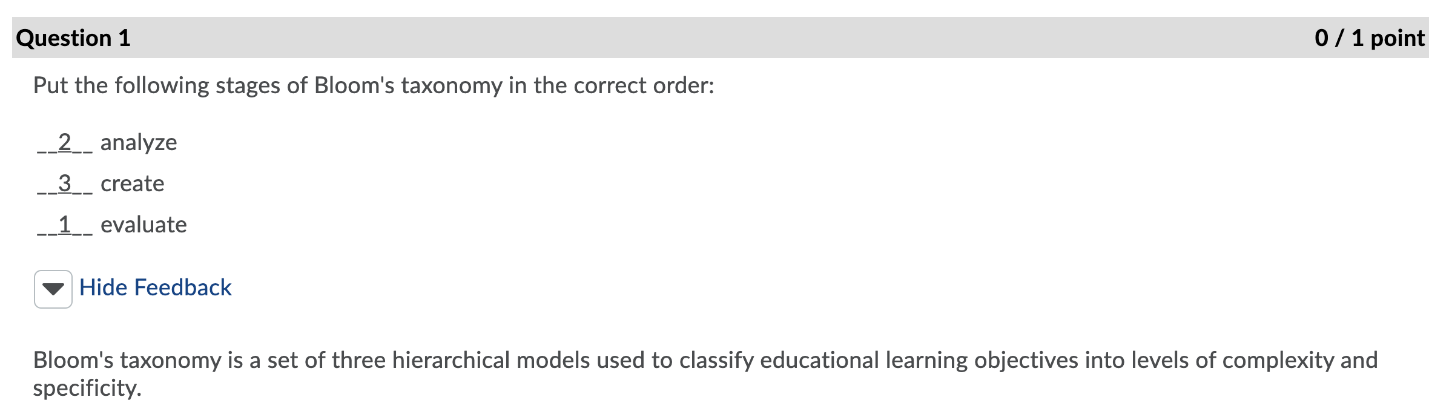
Task: Click the answer blank numbered 1 beside evaluate
Action: click(65, 225)
